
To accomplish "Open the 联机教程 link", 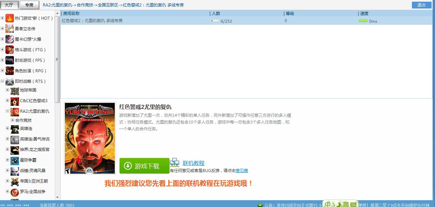I will pos(194,163).
